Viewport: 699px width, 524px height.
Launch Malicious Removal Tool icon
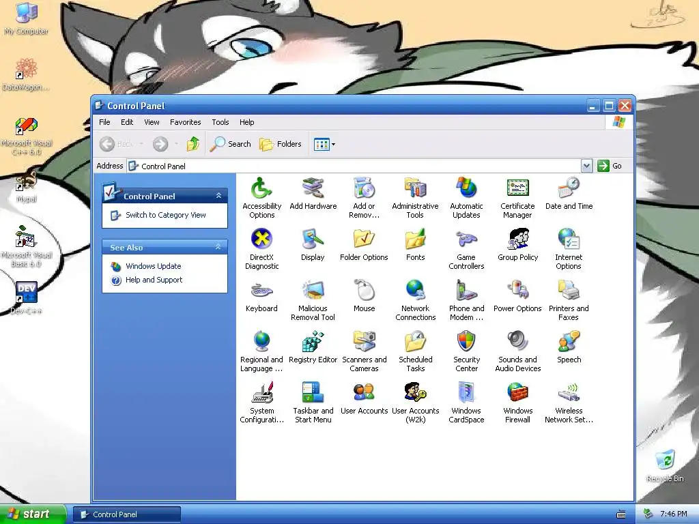[x=313, y=291]
